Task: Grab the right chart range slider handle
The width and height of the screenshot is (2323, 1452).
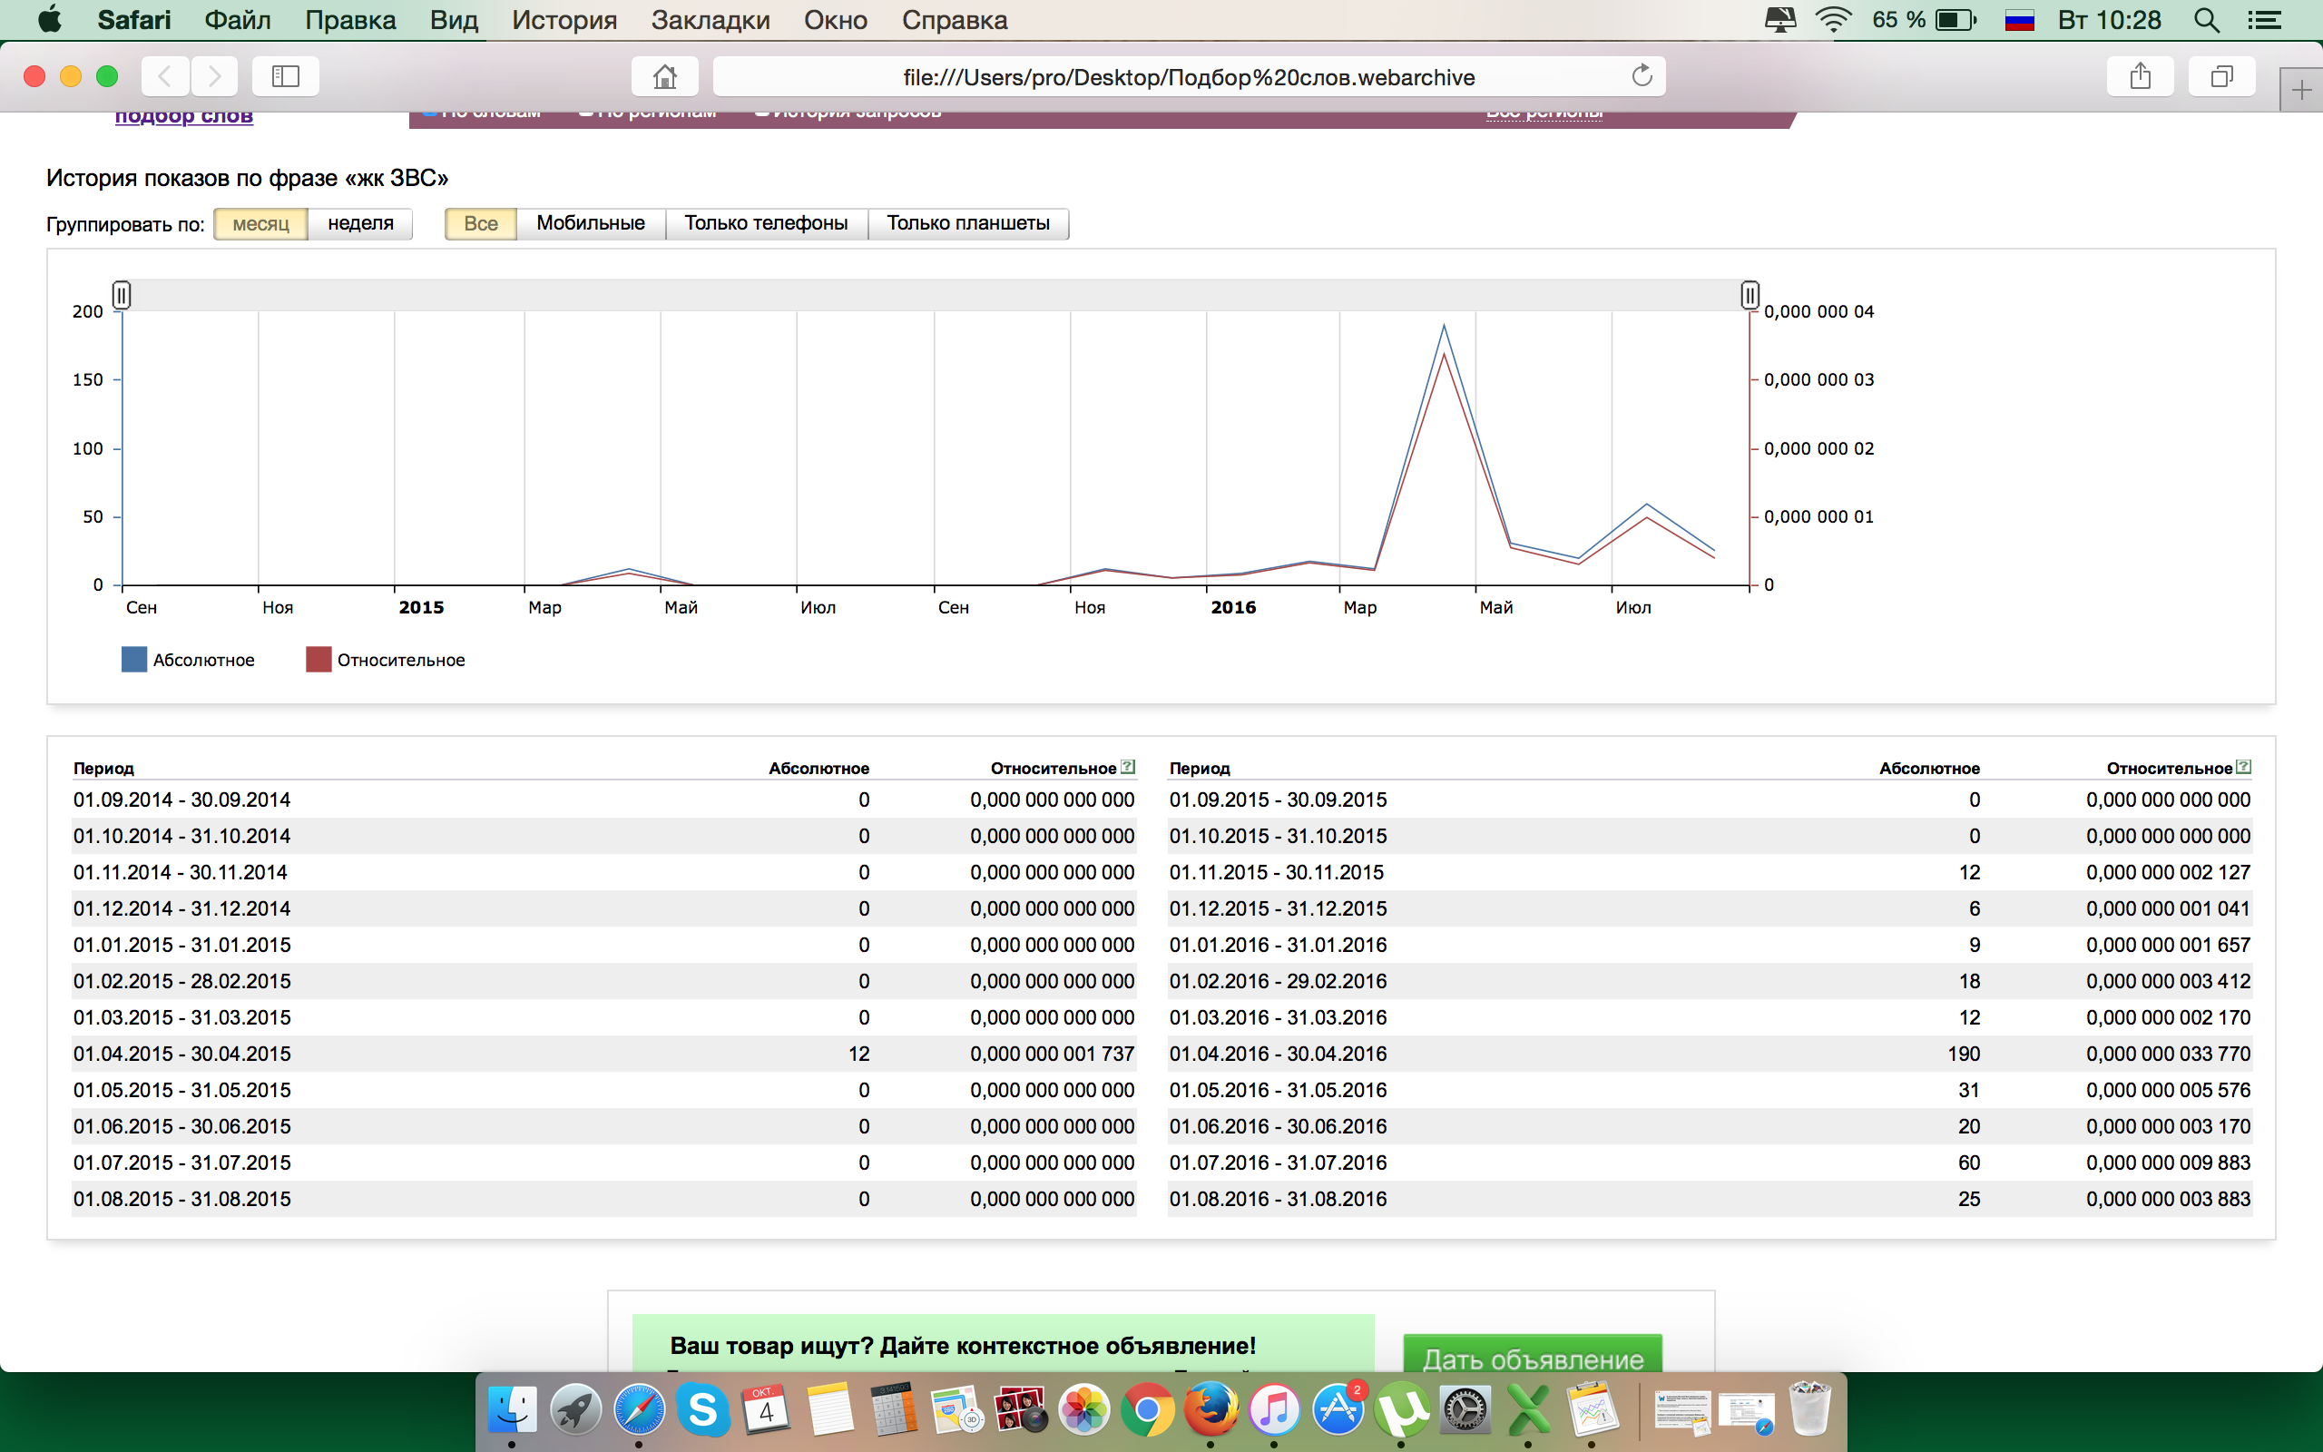Action: click(x=1749, y=294)
